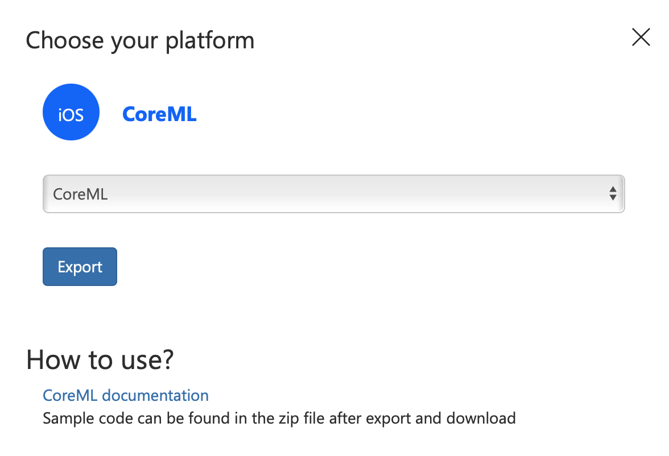This screenshot has width=669, height=456.
Task: Choose the CoreML tile beside iOS icon
Action: click(x=159, y=114)
